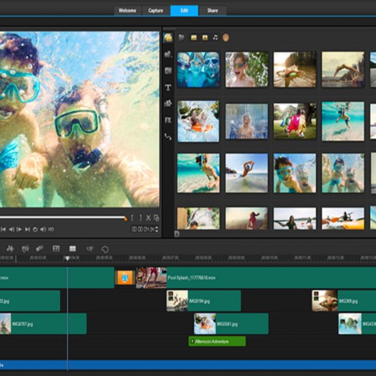This screenshot has height=376, width=376.
Task: Select the kayaker with orange paddle thumbnail
Action: pos(343,219)
